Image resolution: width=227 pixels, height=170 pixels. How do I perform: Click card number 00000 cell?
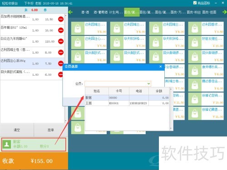coord(119,98)
